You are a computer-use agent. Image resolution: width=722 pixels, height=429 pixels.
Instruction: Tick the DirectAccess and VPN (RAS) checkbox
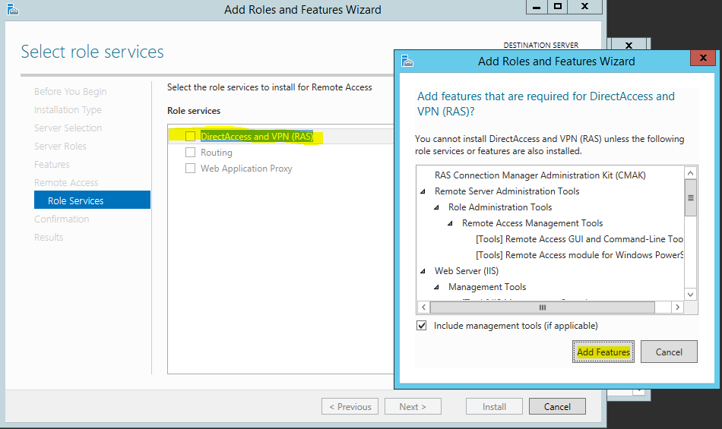pos(190,136)
